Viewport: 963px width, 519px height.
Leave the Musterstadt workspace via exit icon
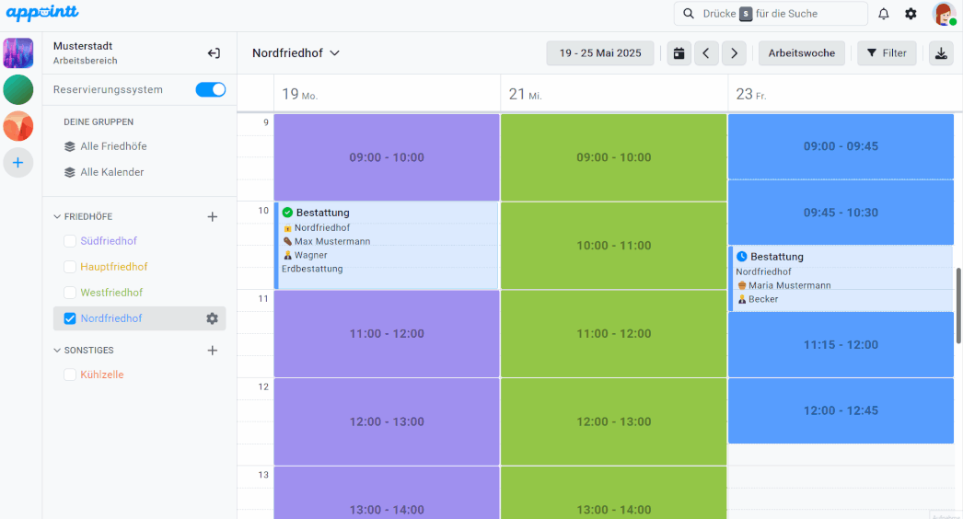click(213, 52)
